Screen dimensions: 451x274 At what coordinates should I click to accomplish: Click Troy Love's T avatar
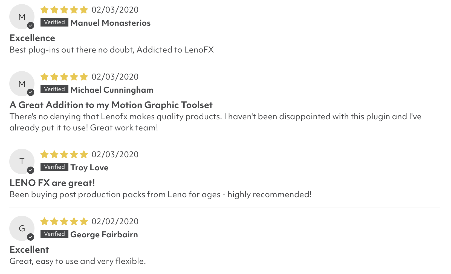22,161
